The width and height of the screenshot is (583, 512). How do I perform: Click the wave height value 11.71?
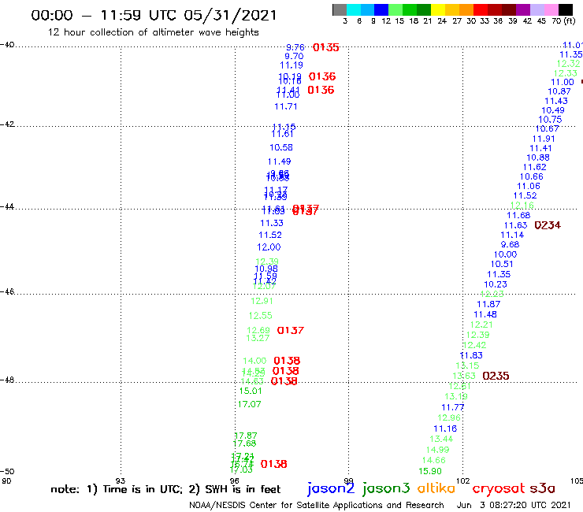click(x=285, y=106)
